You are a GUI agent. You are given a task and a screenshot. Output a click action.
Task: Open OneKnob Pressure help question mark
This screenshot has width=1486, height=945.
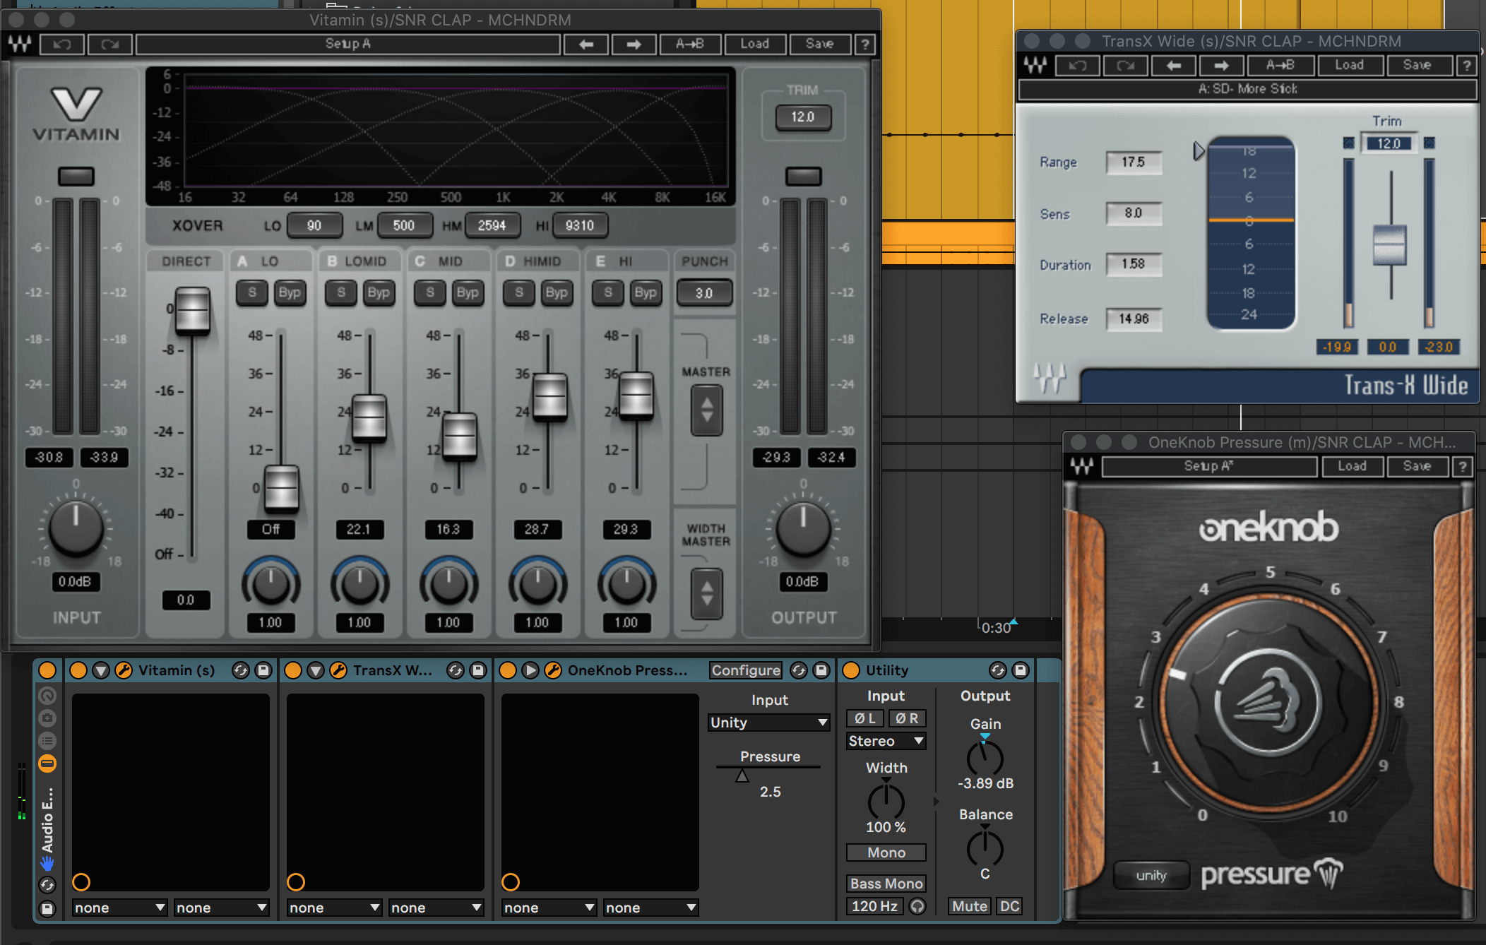(x=1463, y=466)
